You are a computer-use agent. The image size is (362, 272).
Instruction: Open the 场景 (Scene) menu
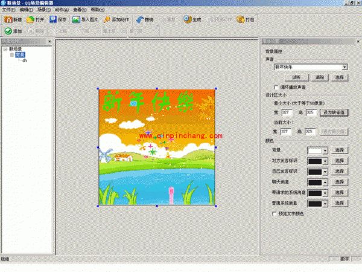tap(44, 10)
